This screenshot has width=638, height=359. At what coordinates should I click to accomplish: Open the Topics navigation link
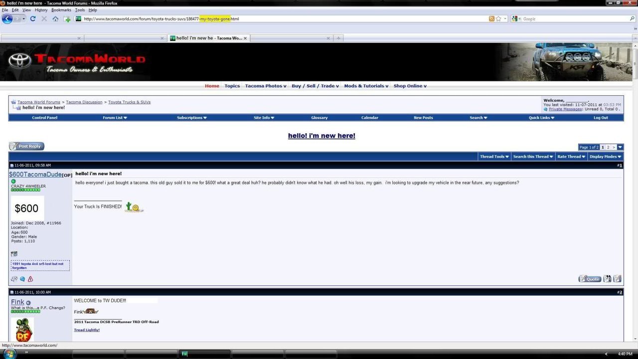coord(232,86)
